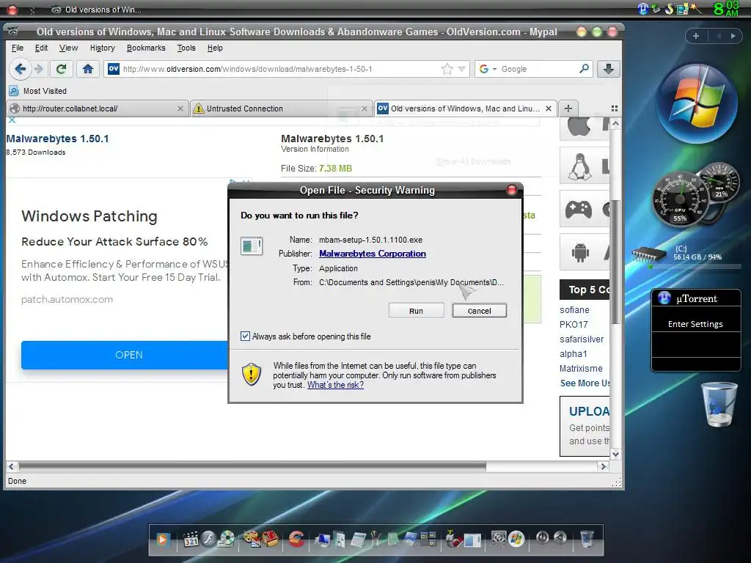Screen dimensions: 751x563
Task: Click the What's the risk? link
Action: click(335, 385)
